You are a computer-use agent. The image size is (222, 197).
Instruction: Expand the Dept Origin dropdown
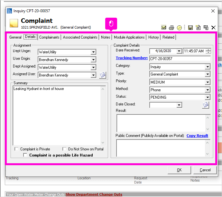tap(93, 52)
